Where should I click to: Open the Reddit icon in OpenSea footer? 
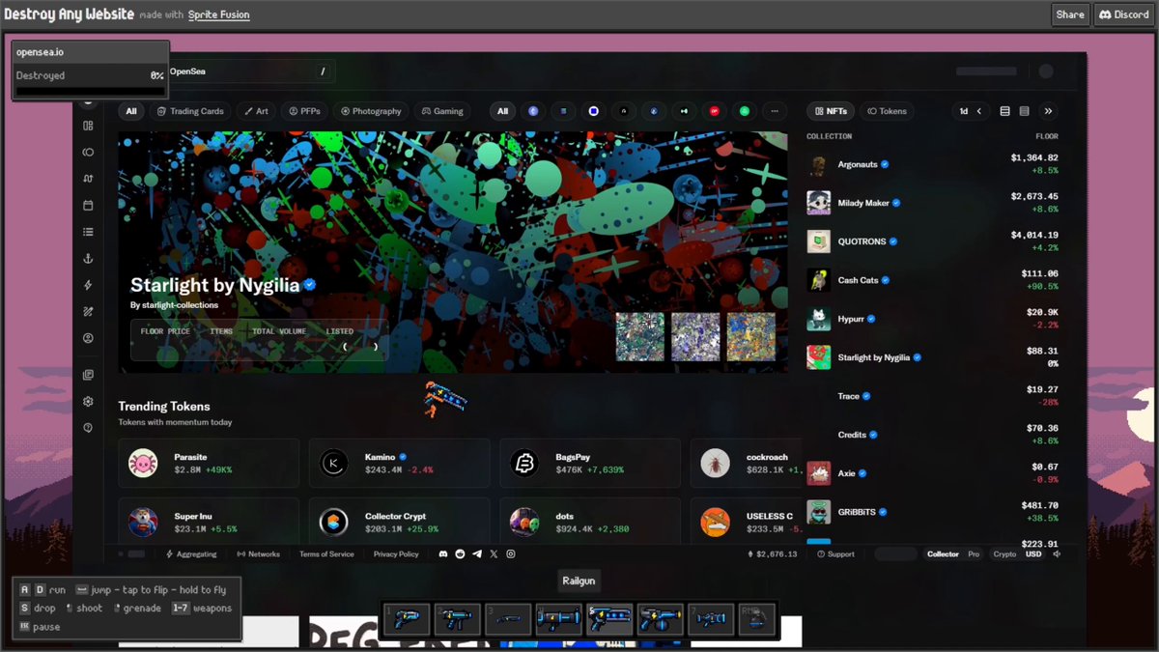(460, 554)
